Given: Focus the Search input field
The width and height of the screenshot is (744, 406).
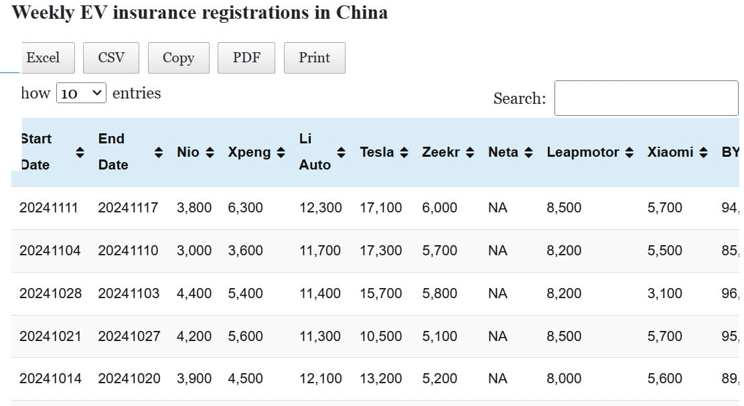Looking at the screenshot, I should (646, 98).
